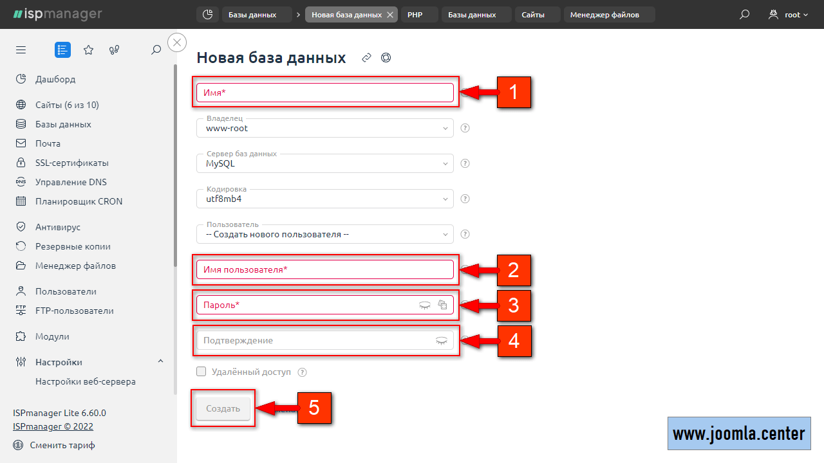Open help tooltip for Владелец field
This screenshot has width=824, height=463.
click(x=465, y=128)
